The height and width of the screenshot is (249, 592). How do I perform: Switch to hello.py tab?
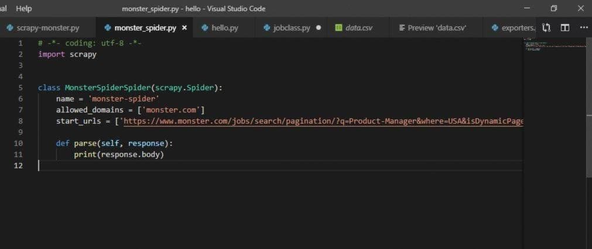click(225, 28)
